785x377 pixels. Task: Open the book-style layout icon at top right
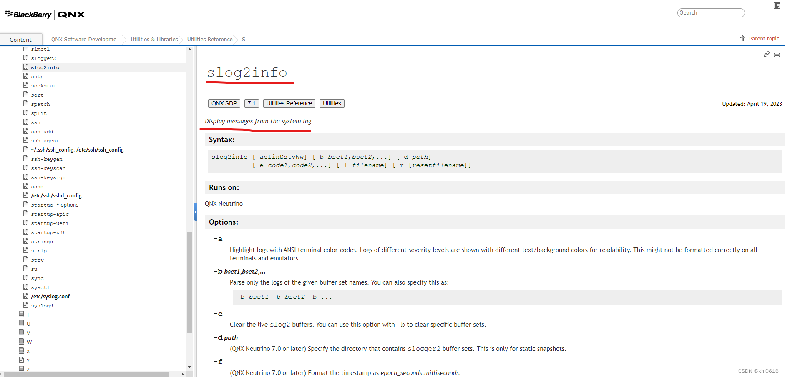[777, 6]
